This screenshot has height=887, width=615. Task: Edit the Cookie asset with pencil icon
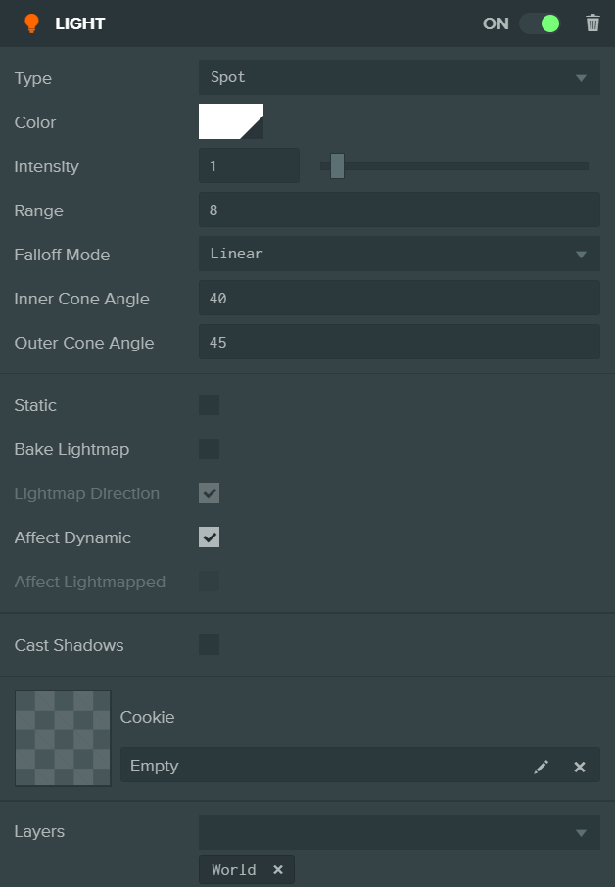(541, 767)
